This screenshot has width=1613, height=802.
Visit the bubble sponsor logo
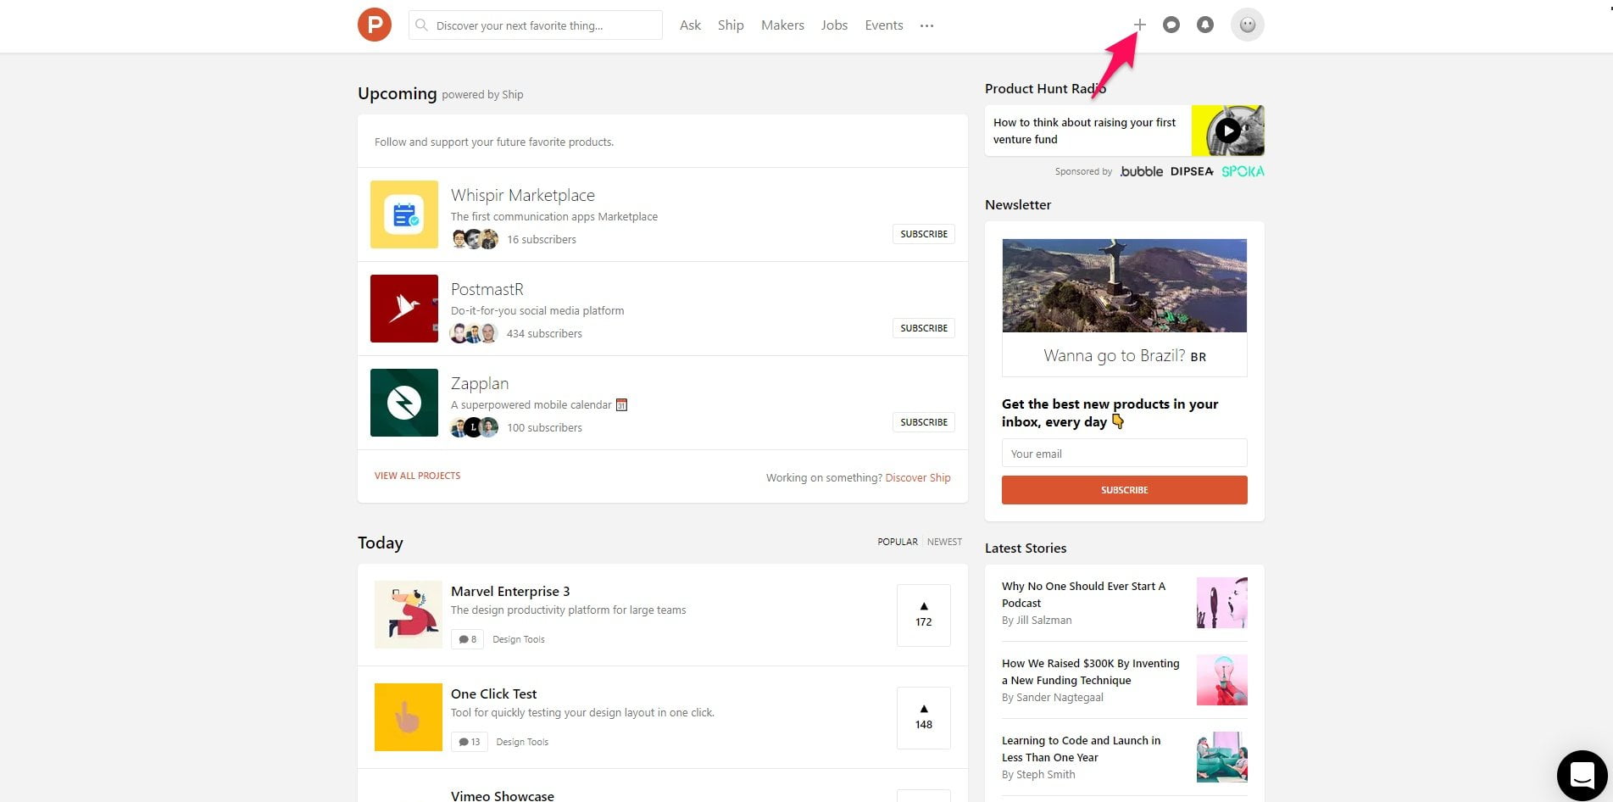[x=1141, y=171]
